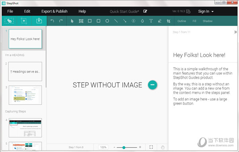Click the STEP WITHOUT IMAGE placeholder text
This screenshot has width=239, height=152.
pos(107,85)
